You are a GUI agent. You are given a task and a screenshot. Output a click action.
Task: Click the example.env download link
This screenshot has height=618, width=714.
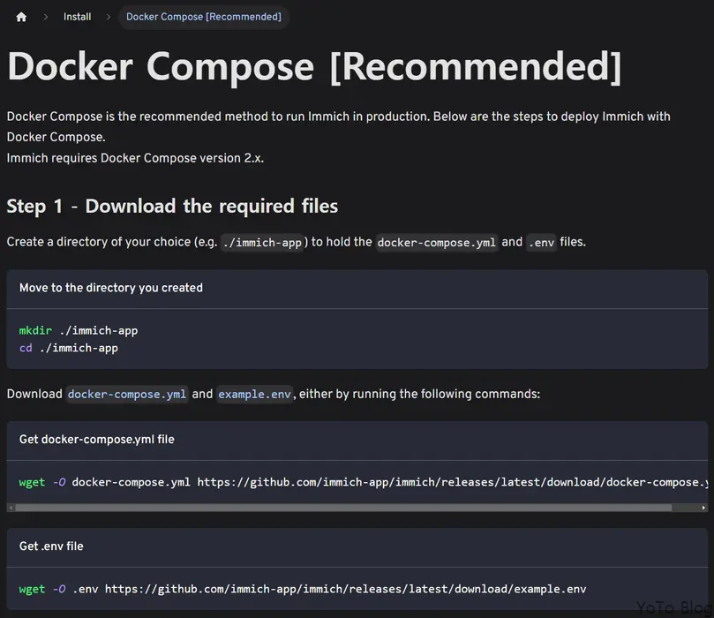coord(254,394)
